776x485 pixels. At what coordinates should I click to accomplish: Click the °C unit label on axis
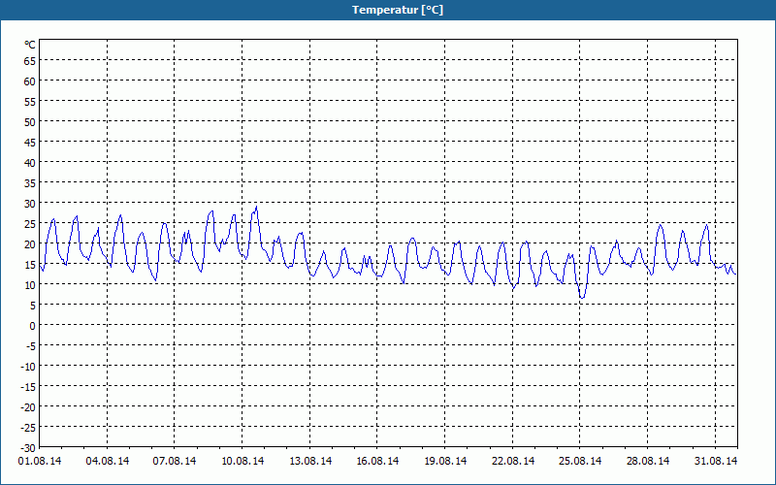[x=30, y=45]
